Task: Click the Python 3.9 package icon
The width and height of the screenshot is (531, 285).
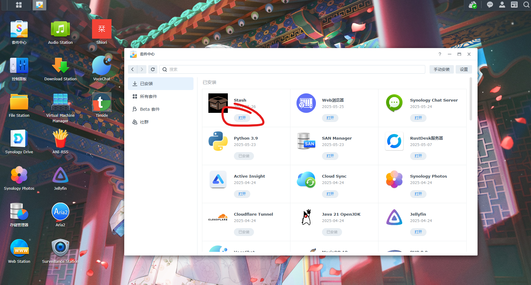Action: click(218, 141)
